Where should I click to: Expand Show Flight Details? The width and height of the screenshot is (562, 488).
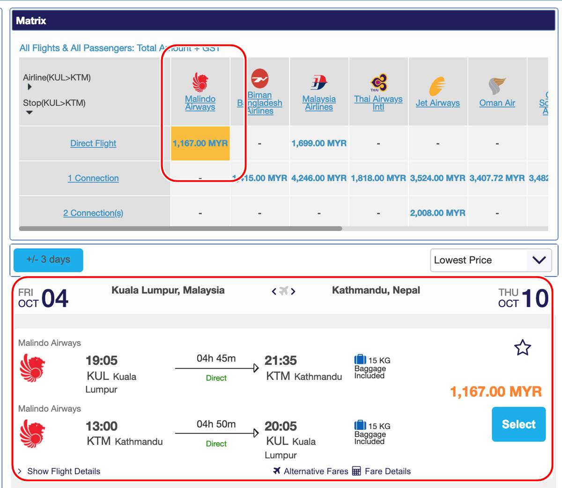point(64,471)
